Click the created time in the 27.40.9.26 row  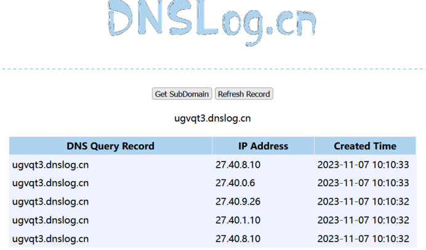tap(363, 201)
